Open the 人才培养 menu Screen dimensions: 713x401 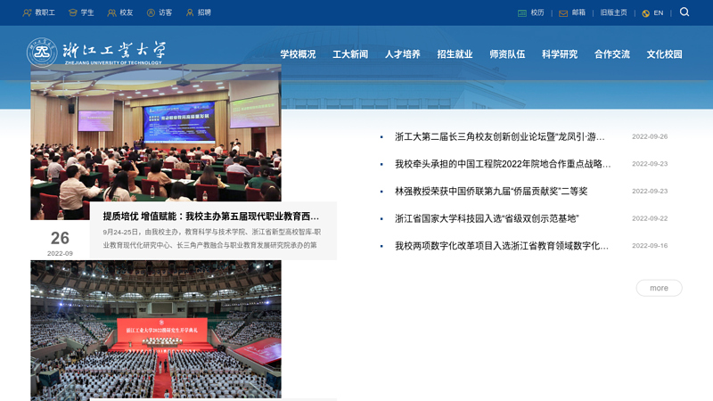point(403,54)
